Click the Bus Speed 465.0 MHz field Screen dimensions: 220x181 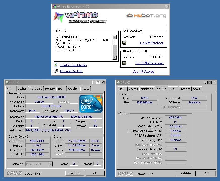tap(37, 150)
